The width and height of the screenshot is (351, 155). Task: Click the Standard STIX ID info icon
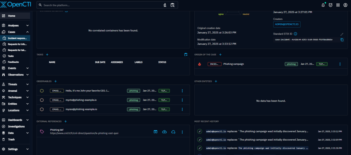(295, 34)
